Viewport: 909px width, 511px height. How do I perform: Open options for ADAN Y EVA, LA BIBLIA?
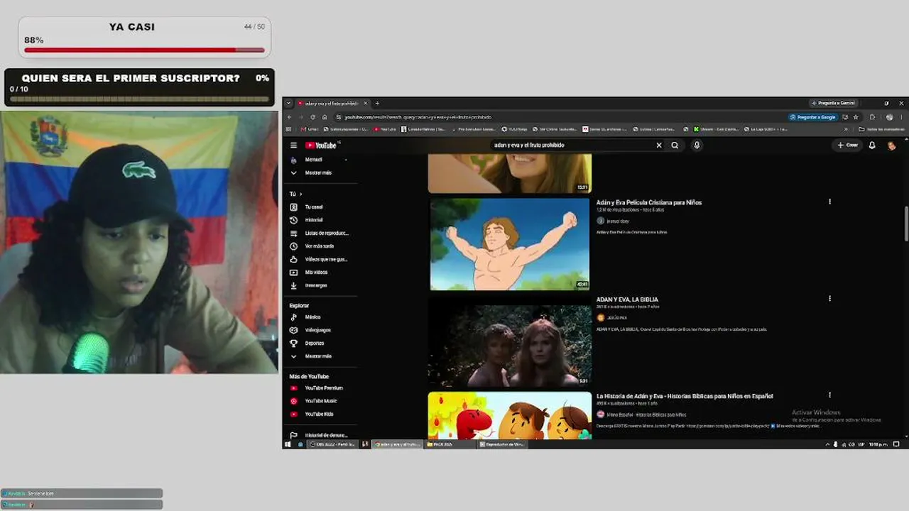point(829,299)
